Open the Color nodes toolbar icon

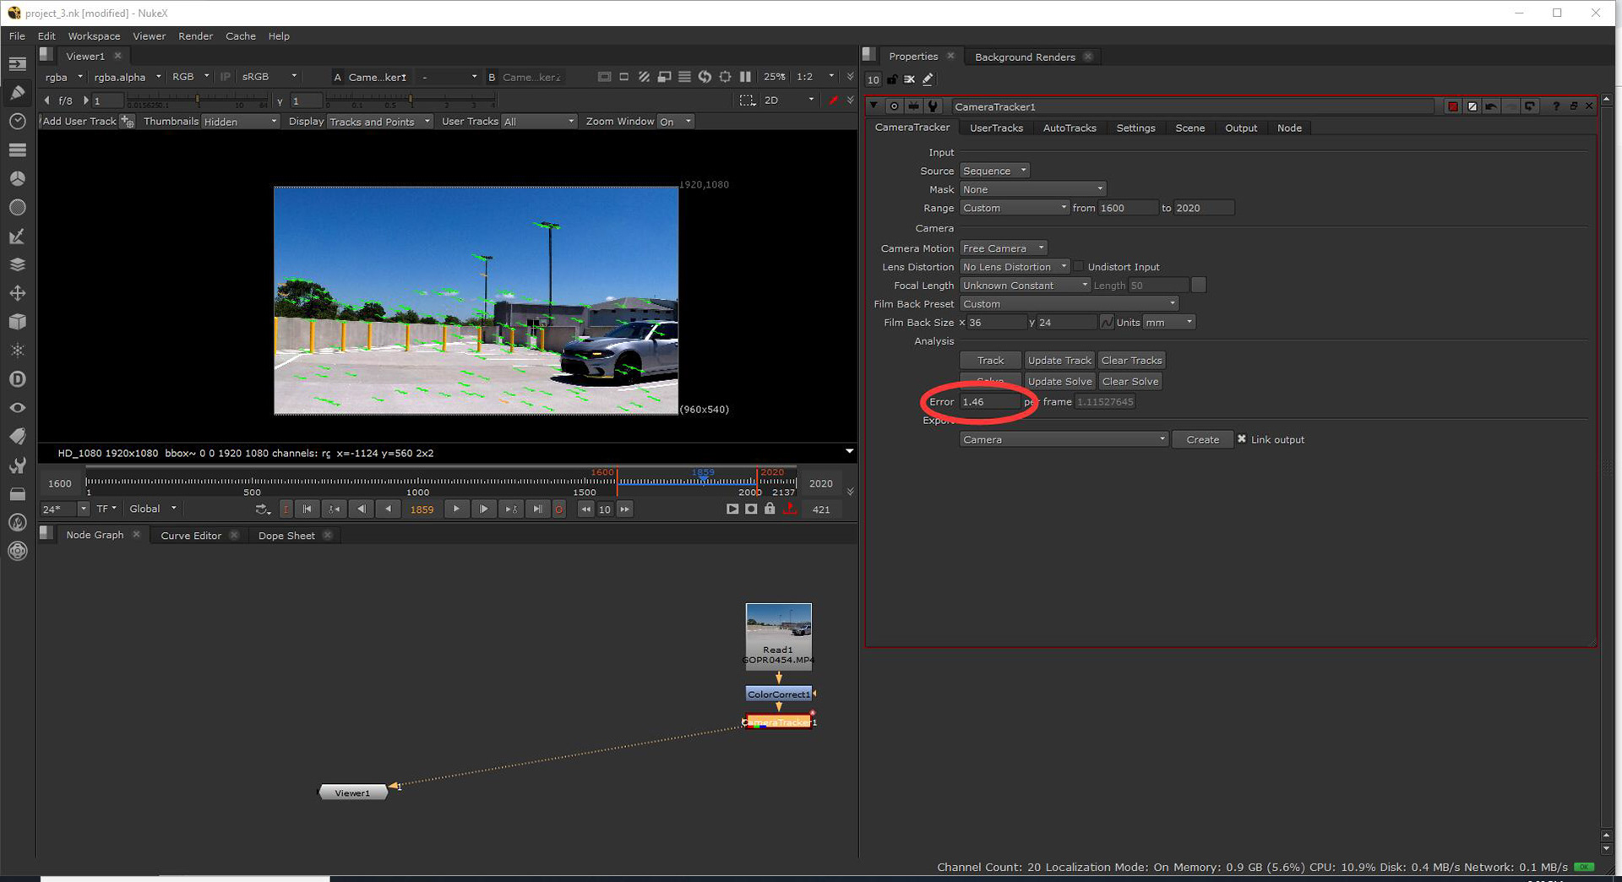coord(17,179)
